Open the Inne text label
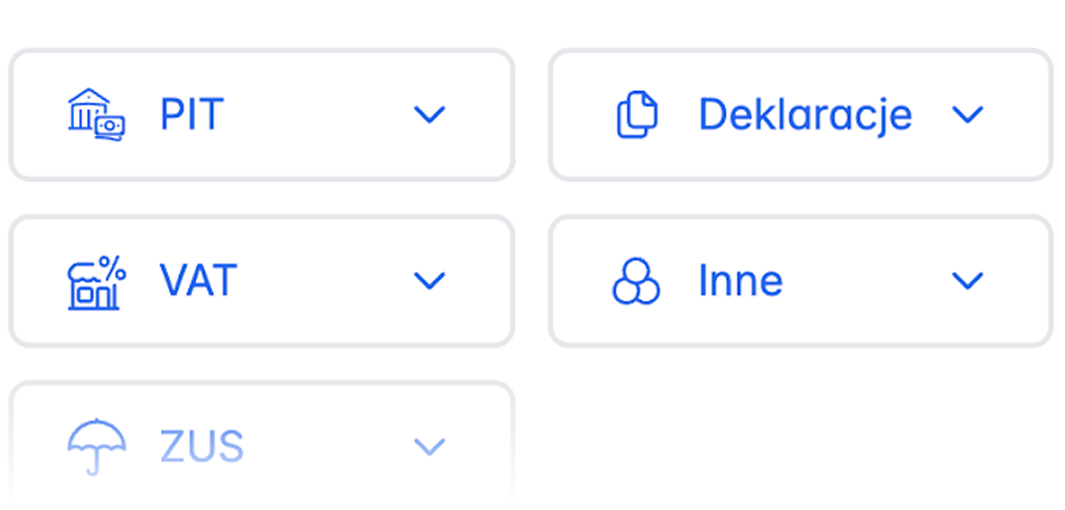The image size is (1065, 510). (740, 280)
